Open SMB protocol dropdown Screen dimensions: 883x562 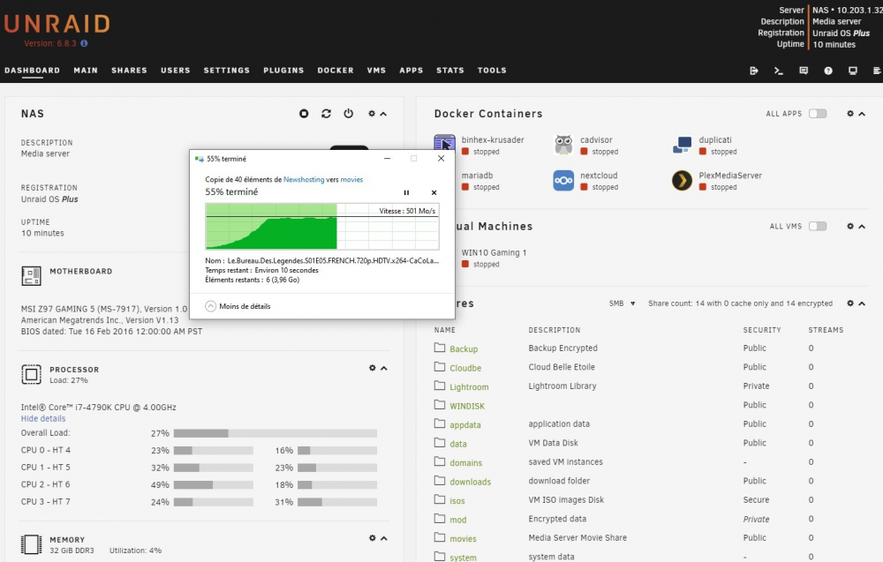point(623,303)
